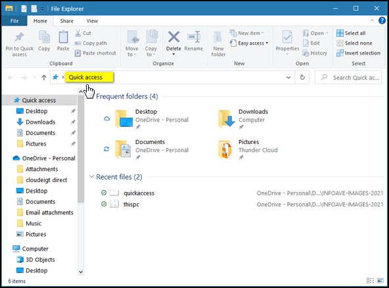Go up one level with up arrow
The width and height of the screenshot is (389, 288).
tap(44, 78)
